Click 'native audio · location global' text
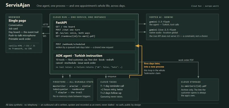Screen dimensions: 229x108 pos(163,33)
